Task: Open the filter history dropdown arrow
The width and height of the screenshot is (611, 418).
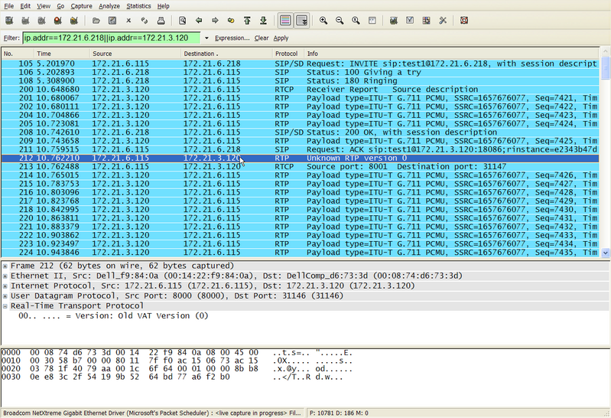Action: click(206, 38)
